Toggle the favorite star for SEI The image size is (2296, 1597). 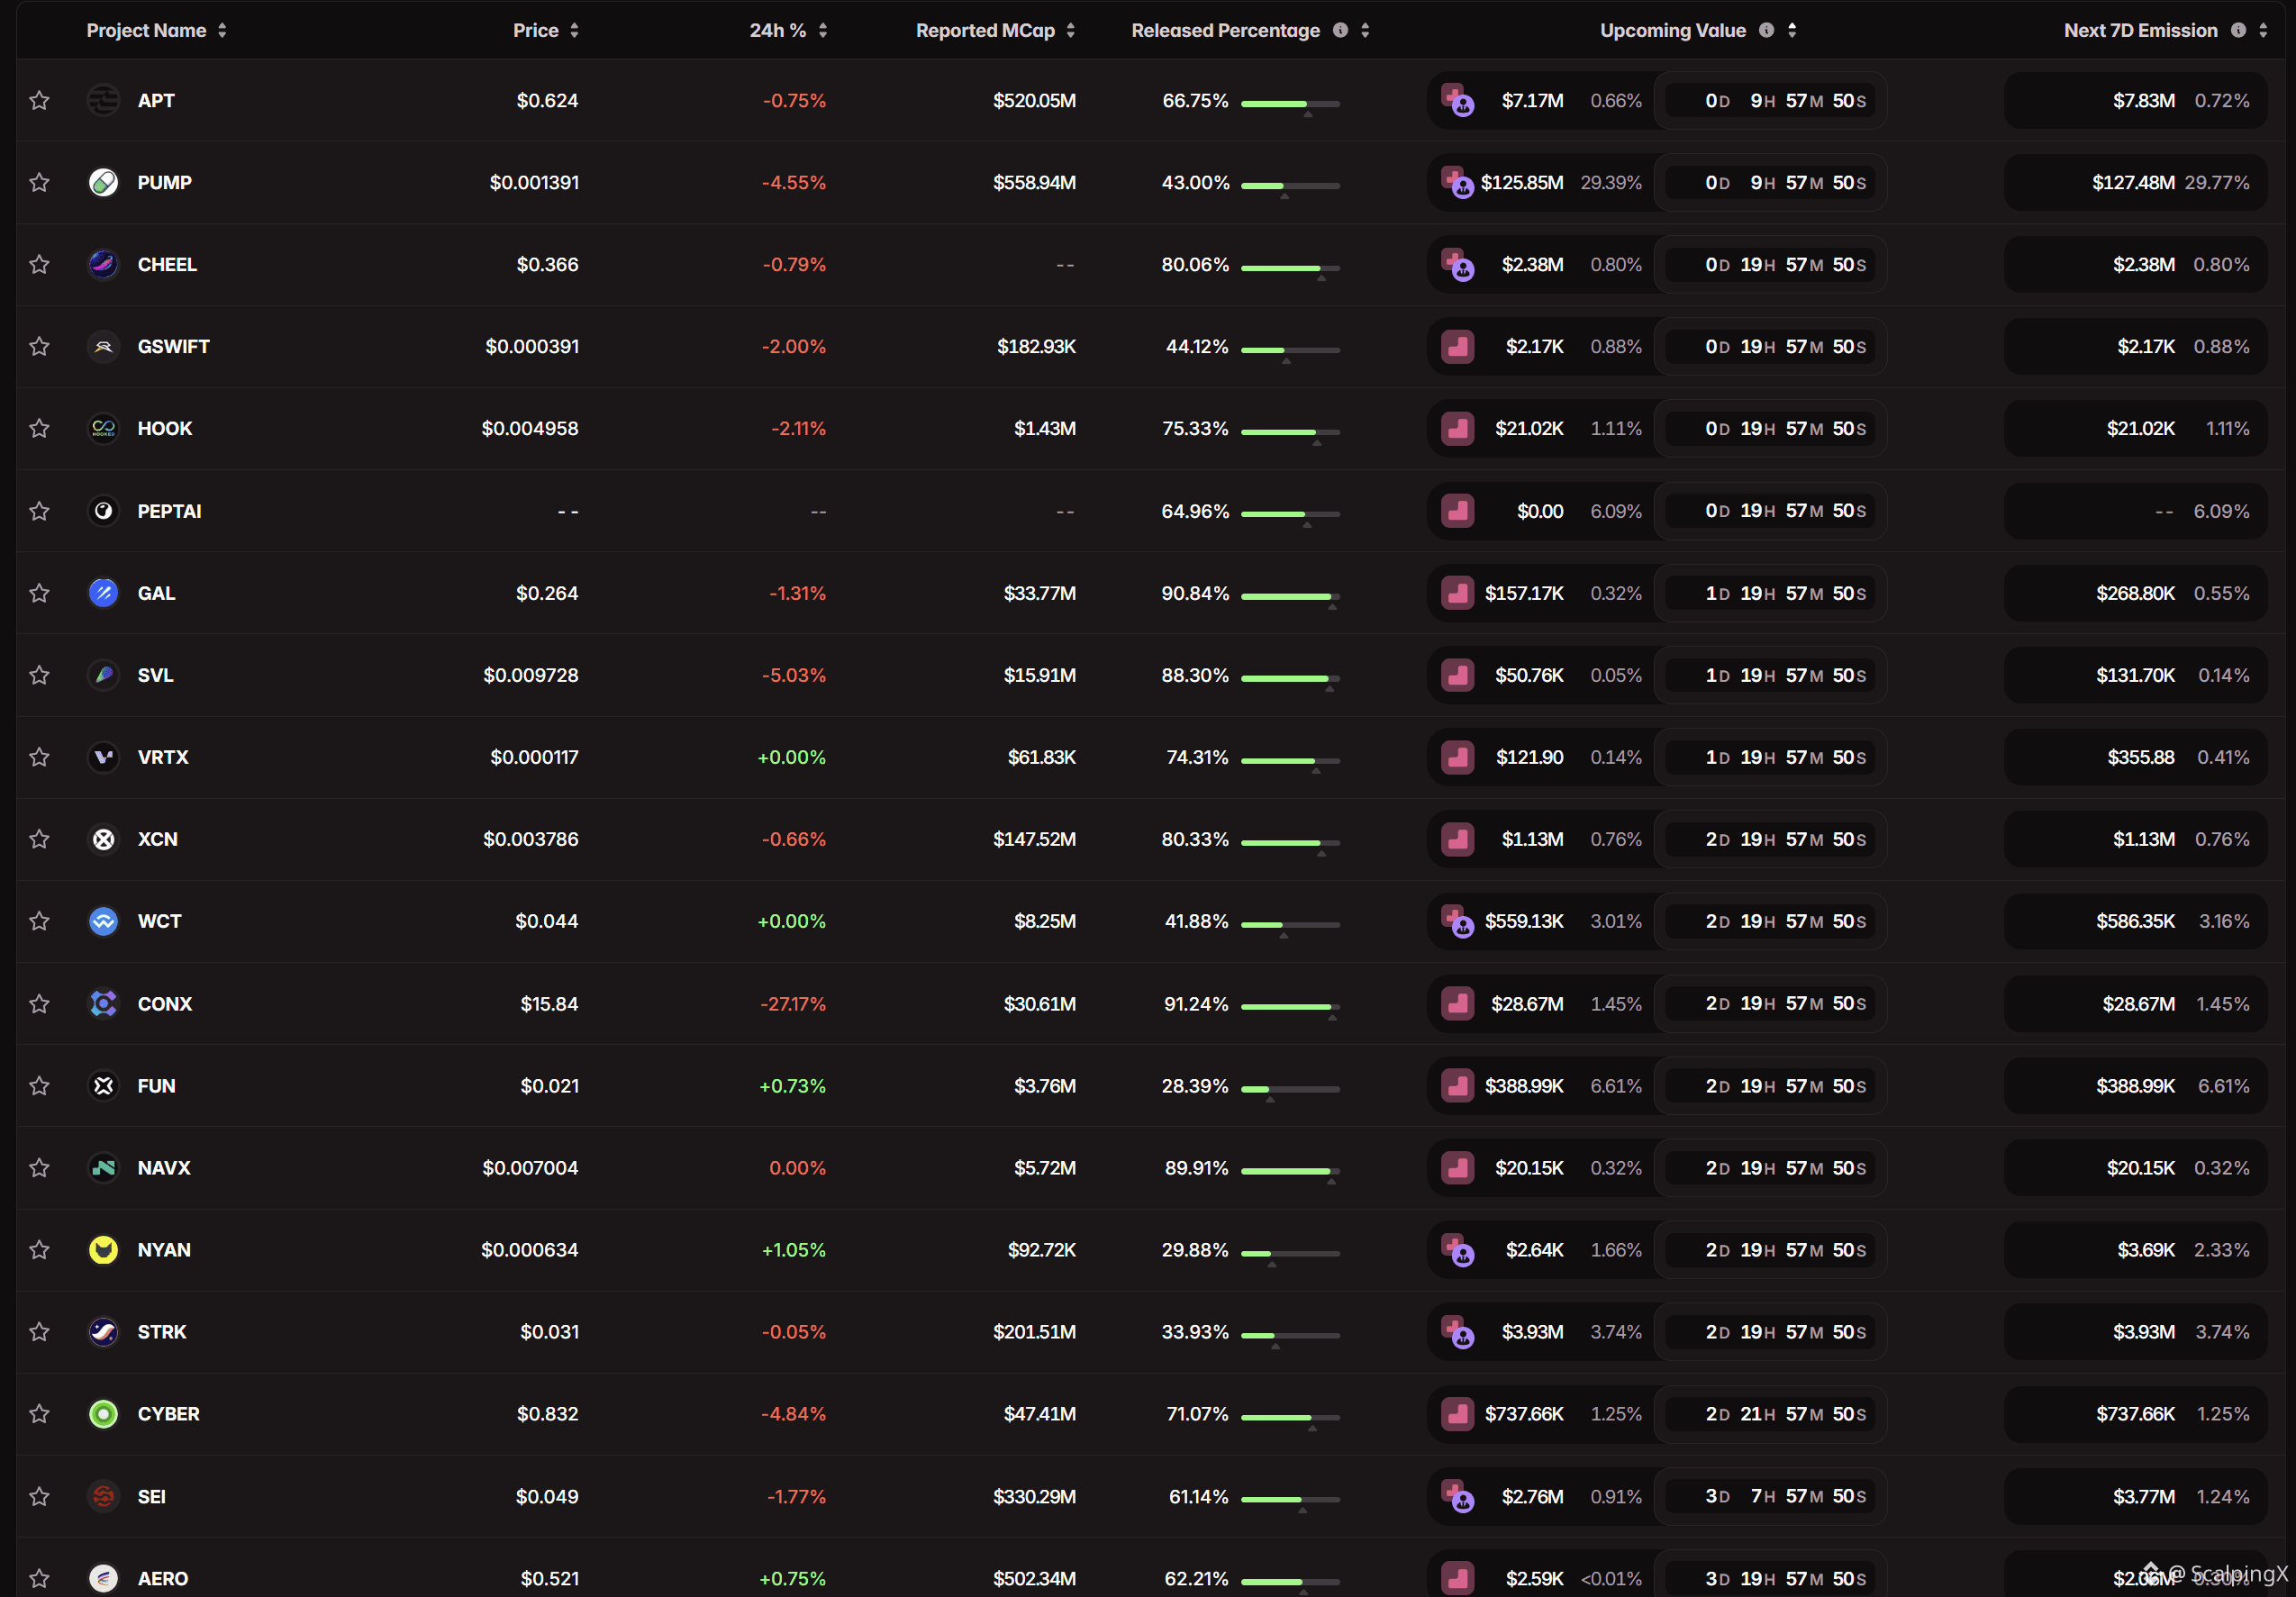(x=39, y=1497)
